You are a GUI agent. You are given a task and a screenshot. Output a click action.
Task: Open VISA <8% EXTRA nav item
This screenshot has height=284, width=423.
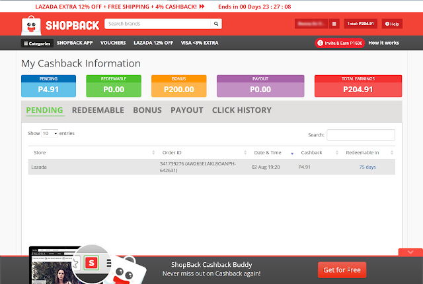pyautogui.click(x=200, y=43)
